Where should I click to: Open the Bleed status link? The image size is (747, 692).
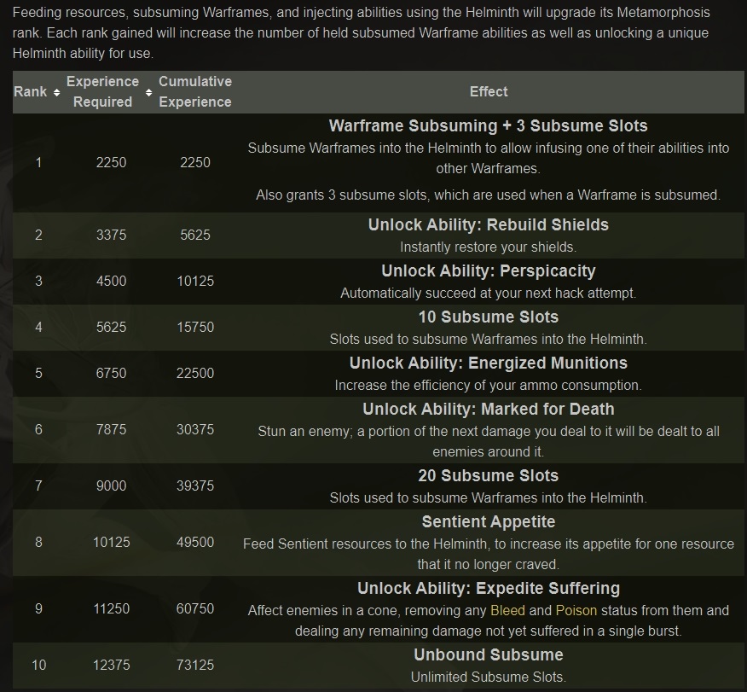click(x=507, y=610)
